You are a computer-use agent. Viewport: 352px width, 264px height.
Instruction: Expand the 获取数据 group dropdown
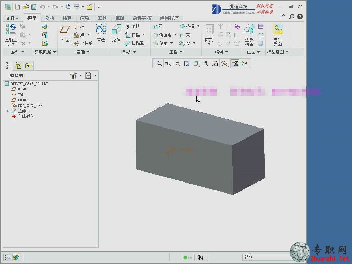pyautogui.click(x=45, y=52)
